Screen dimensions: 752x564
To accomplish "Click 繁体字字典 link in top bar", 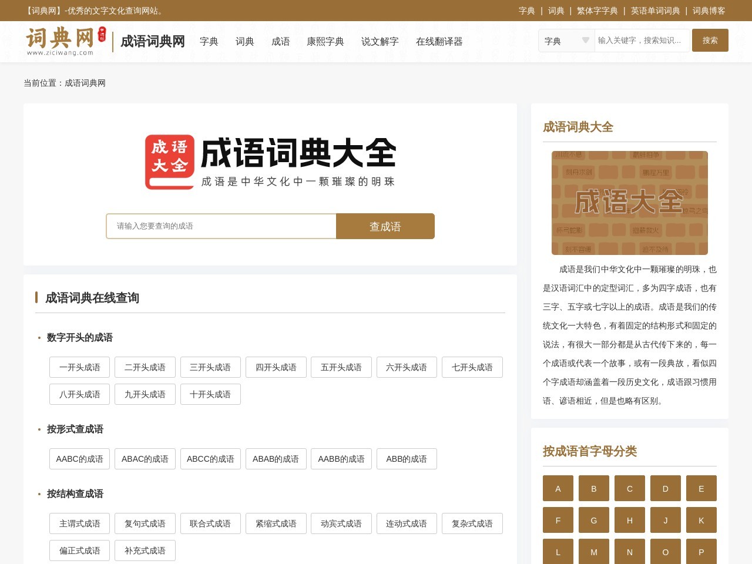I will pos(597,11).
